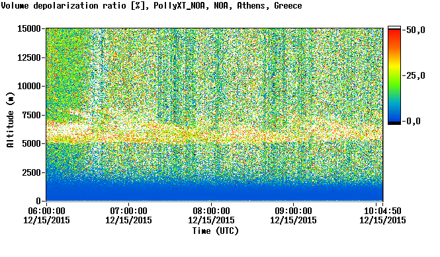Image resolution: width=440 pixels, height=257 pixels.
Task: Click the 06:00:00 time axis label
Action: (46, 211)
